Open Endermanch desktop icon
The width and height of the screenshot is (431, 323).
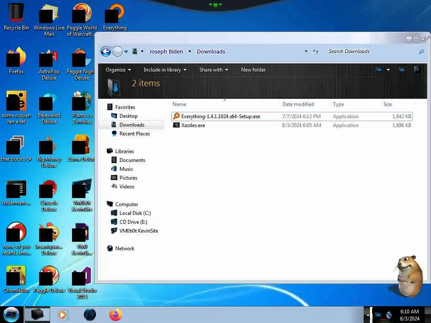click(16, 192)
